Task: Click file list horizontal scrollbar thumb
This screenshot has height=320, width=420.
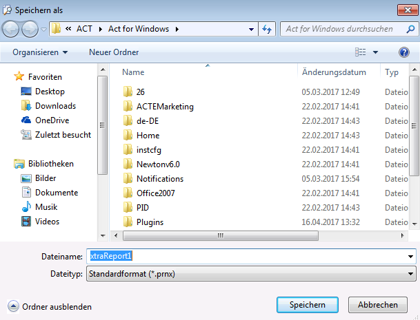Action: pyautogui.click(x=221, y=235)
